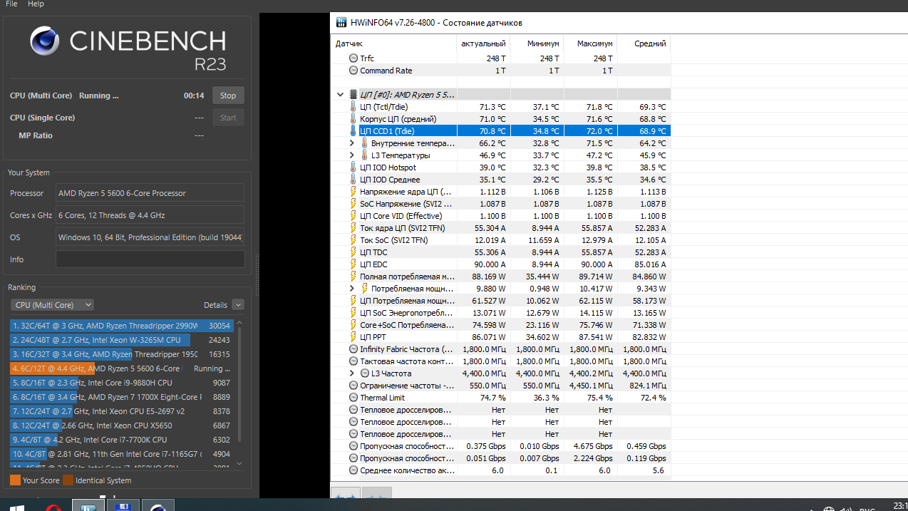908x511 pixels.
Task: Click lightning icon of Ток ядра ЦП row
Action: tap(354, 228)
